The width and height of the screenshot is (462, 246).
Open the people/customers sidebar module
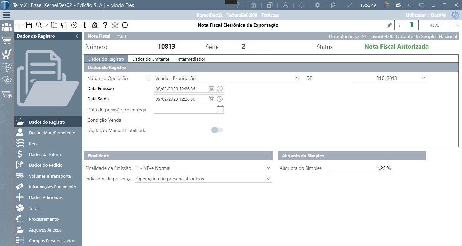tap(7, 27)
